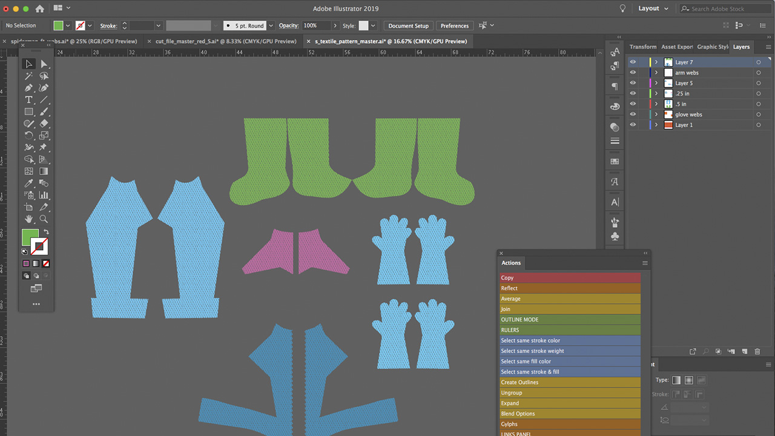Select the Direct Selection tool

(44, 64)
